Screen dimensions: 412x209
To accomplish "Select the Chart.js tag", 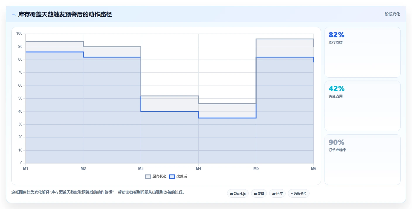I will pos(238,194).
